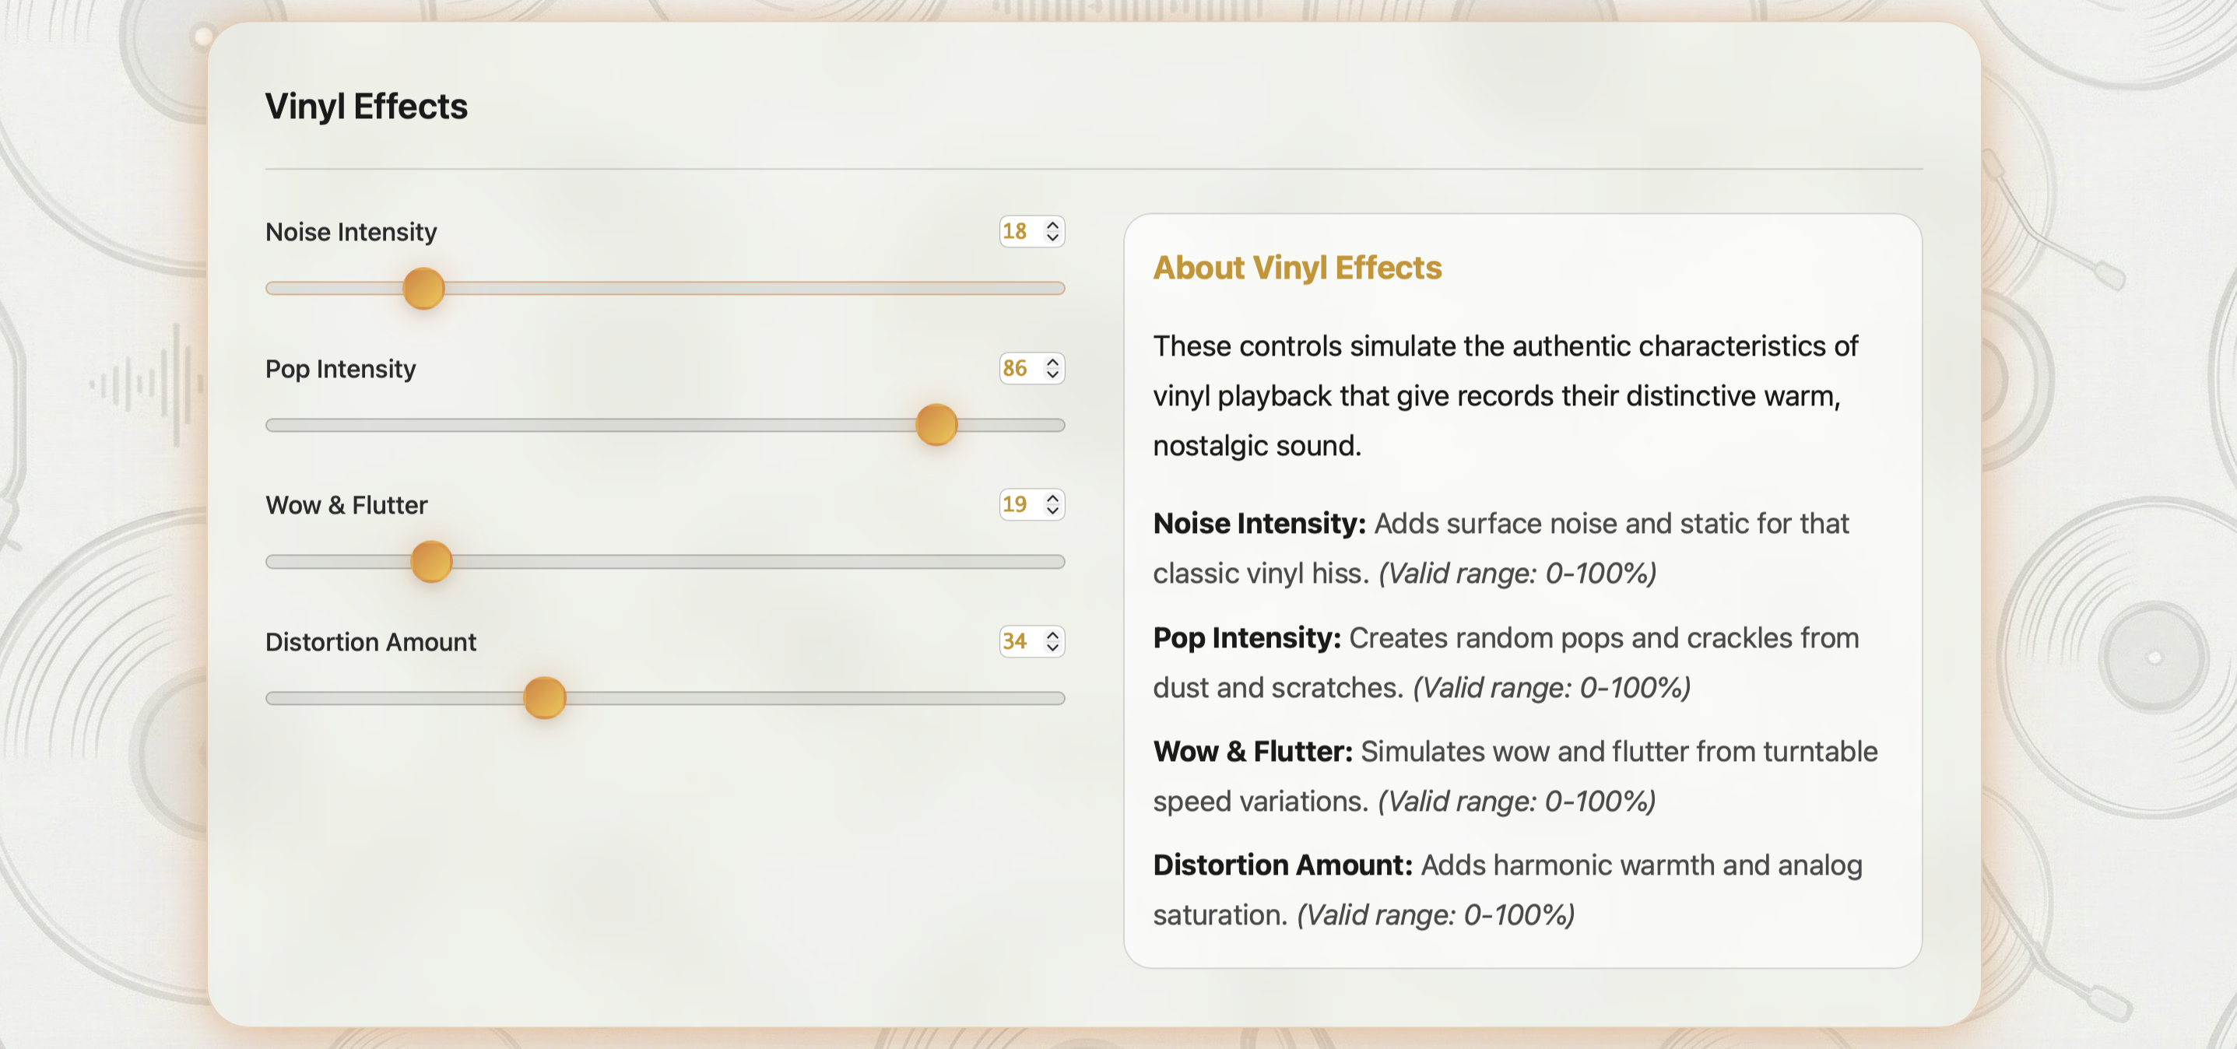The image size is (2237, 1049).
Task: Click the Pop Intensity label
Action: click(340, 368)
